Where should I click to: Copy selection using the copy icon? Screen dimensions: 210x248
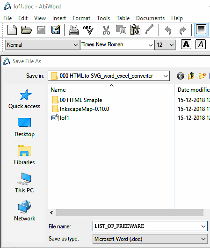[121, 29]
